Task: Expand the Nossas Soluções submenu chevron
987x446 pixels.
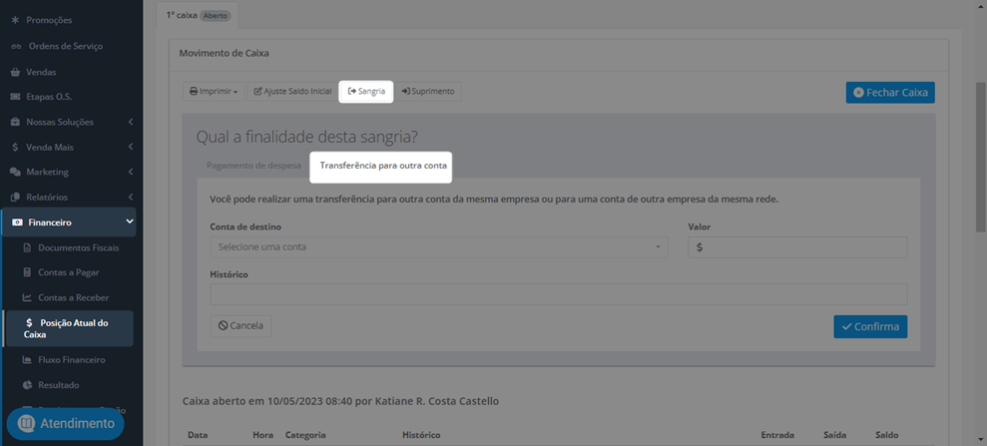Action: coord(130,122)
